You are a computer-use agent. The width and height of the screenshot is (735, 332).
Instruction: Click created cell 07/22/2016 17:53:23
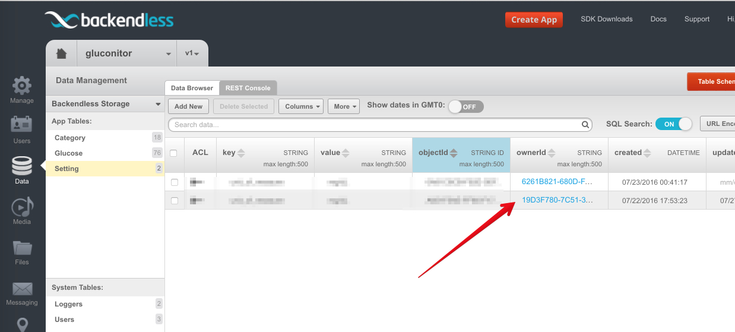[654, 201]
